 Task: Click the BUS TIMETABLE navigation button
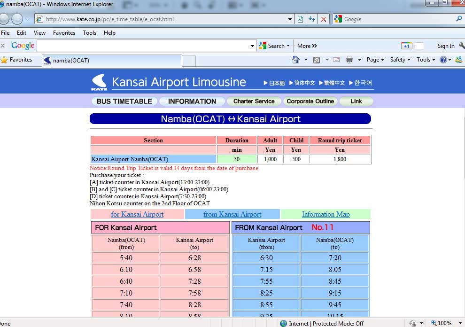pyautogui.click(x=124, y=101)
